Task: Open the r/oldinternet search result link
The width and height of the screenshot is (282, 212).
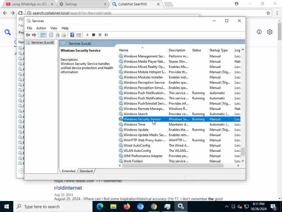Action: tap(68, 188)
